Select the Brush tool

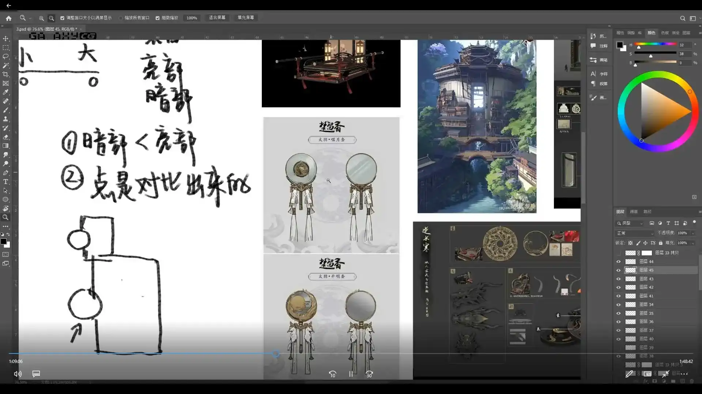point(5,110)
